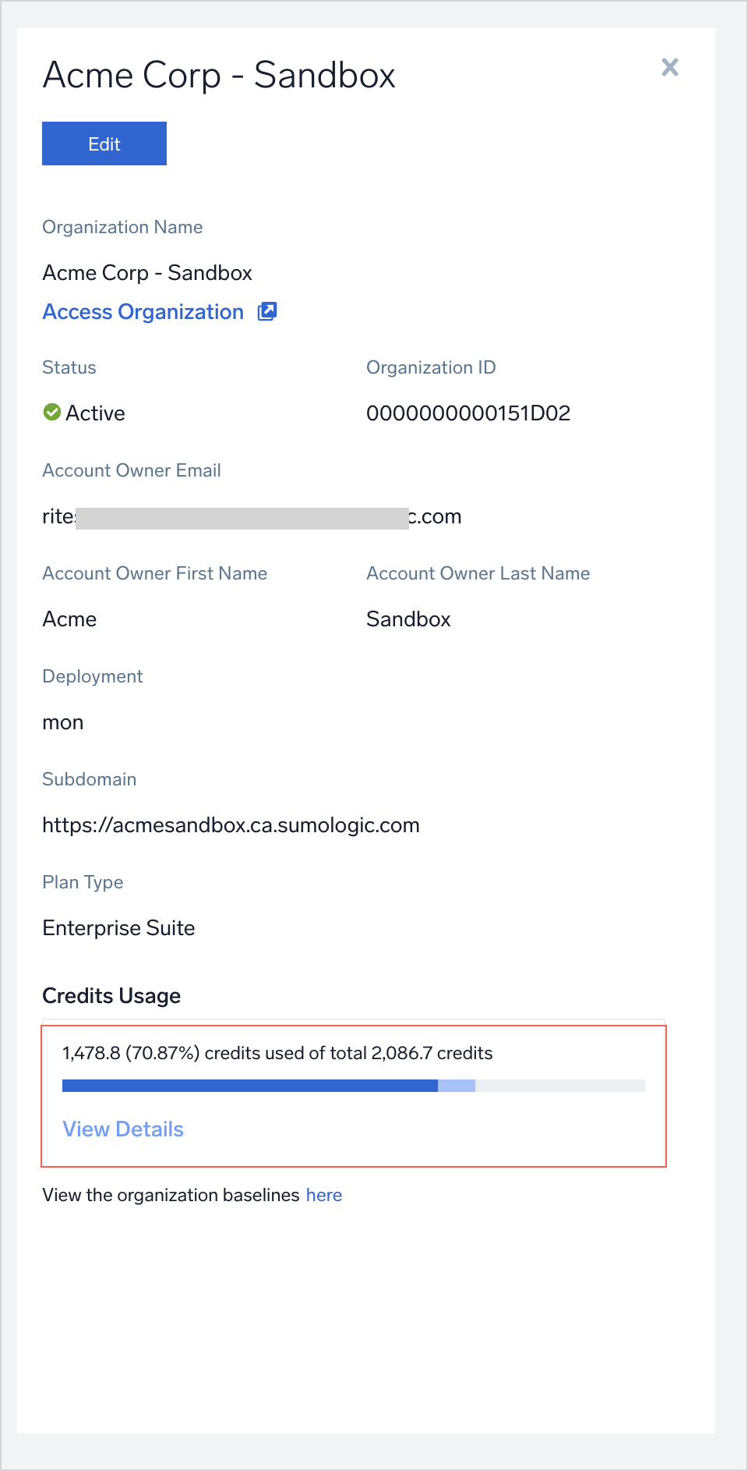The image size is (748, 1471).
Task: Click the light blue segment of credits bar
Action: (457, 1086)
